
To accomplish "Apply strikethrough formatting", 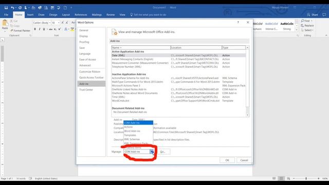I will click(x=50, y=29).
